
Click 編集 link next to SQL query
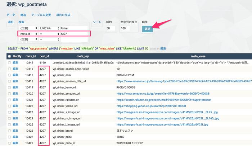163,48
